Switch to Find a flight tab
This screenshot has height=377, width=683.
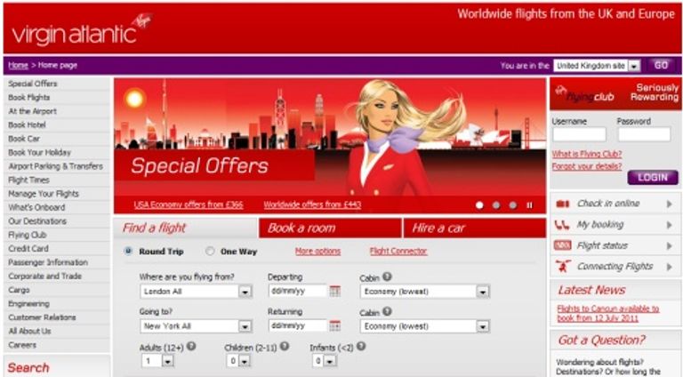coord(186,228)
